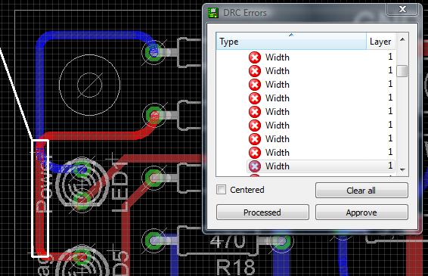Click the DRC Errors window title icon

(x=213, y=13)
